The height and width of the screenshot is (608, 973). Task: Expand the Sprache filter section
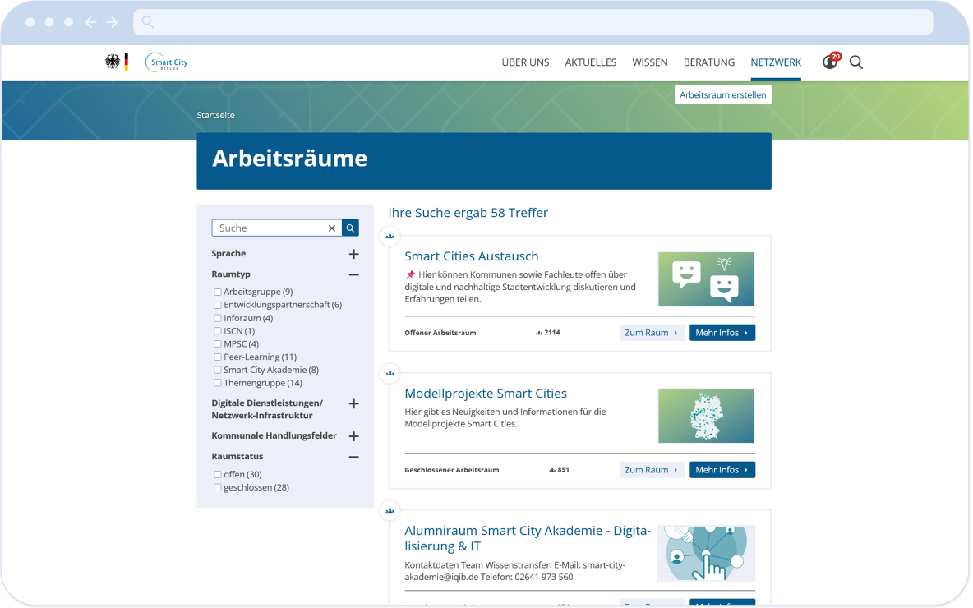click(353, 254)
